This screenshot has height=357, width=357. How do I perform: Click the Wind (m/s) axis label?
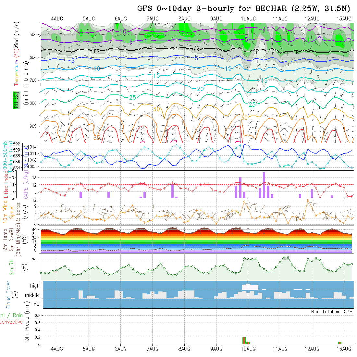point(17,35)
